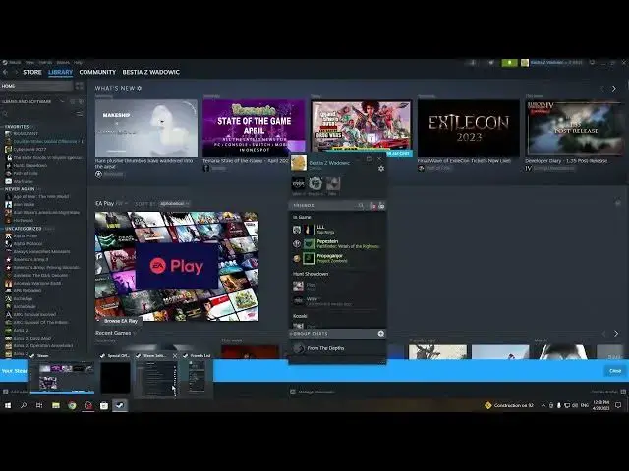Switch to the LIBRARY tab

point(60,72)
